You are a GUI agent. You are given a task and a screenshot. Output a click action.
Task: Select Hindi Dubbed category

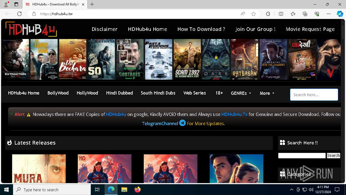pos(119,93)
